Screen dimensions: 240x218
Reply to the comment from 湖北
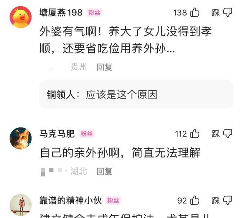pos(104,171)
